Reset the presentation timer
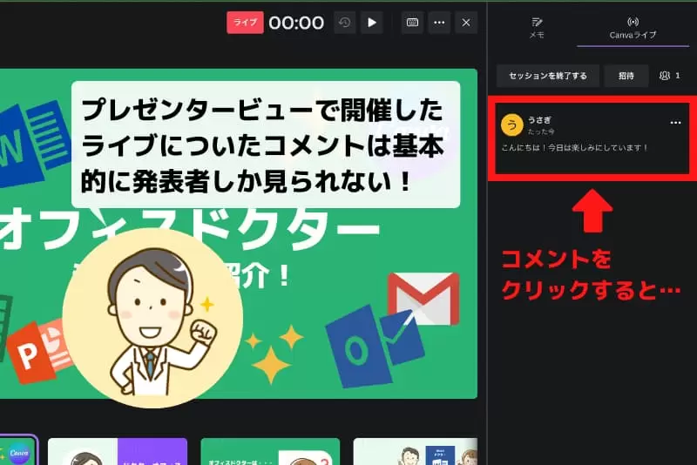The height and width of the screenshot is (465, 697). (x=345, y=23)
